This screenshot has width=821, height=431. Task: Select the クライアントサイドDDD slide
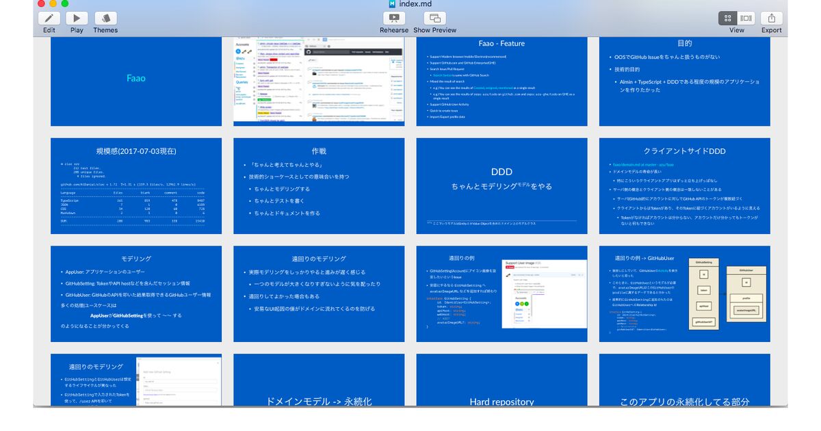point(685,186)
